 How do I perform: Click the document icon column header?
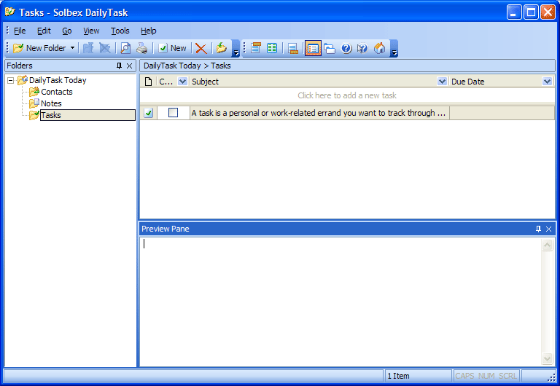[148, 82]
